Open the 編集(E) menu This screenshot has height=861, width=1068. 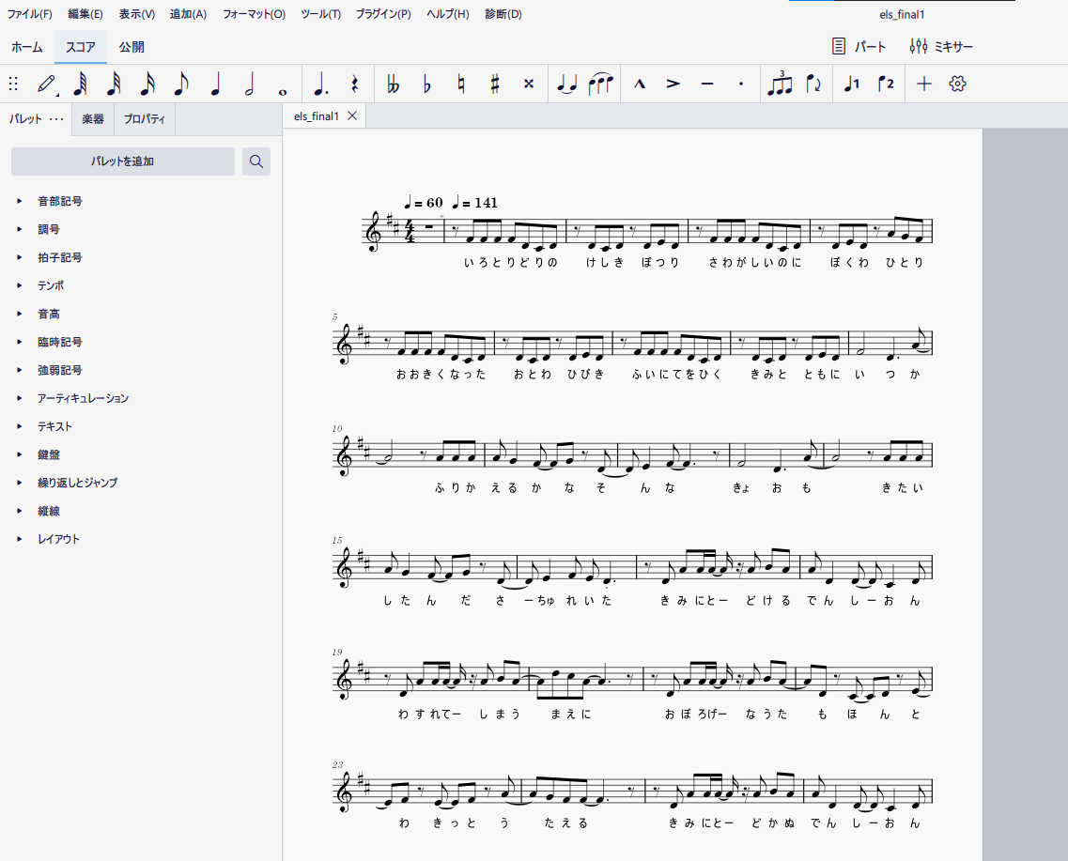85,13
